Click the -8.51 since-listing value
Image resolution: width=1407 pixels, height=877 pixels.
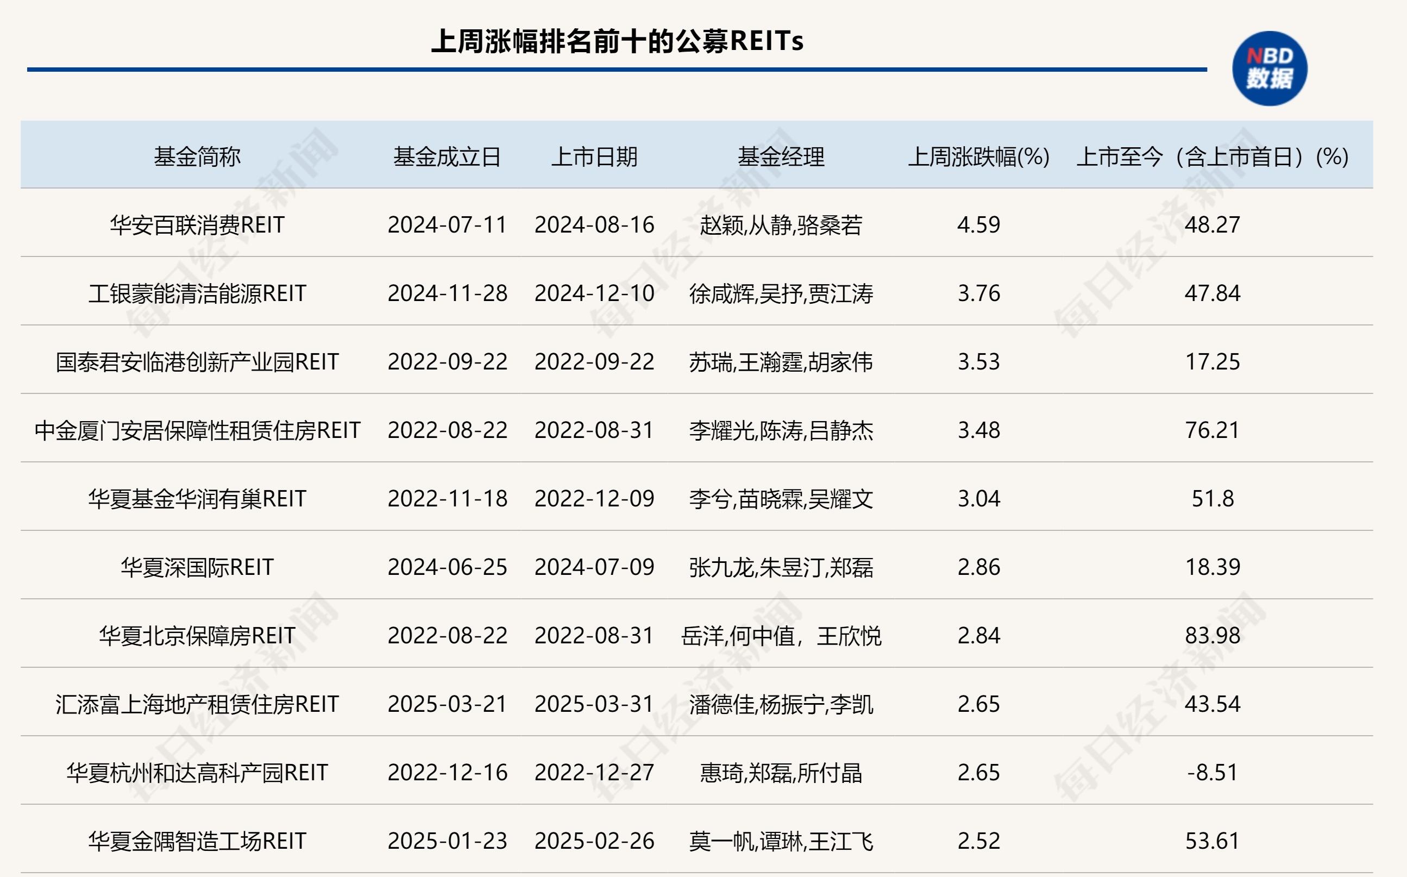1212,773
